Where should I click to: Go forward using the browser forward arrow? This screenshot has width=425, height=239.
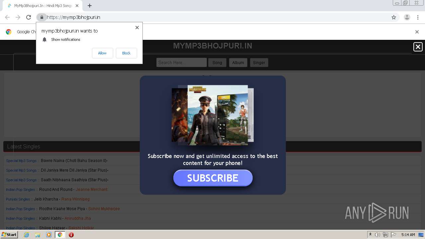tap(18, 17)
